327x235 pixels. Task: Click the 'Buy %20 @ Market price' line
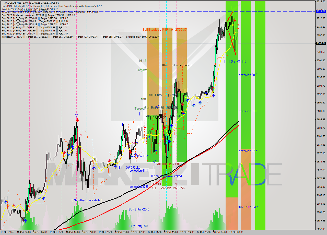[x=39, y=15]
